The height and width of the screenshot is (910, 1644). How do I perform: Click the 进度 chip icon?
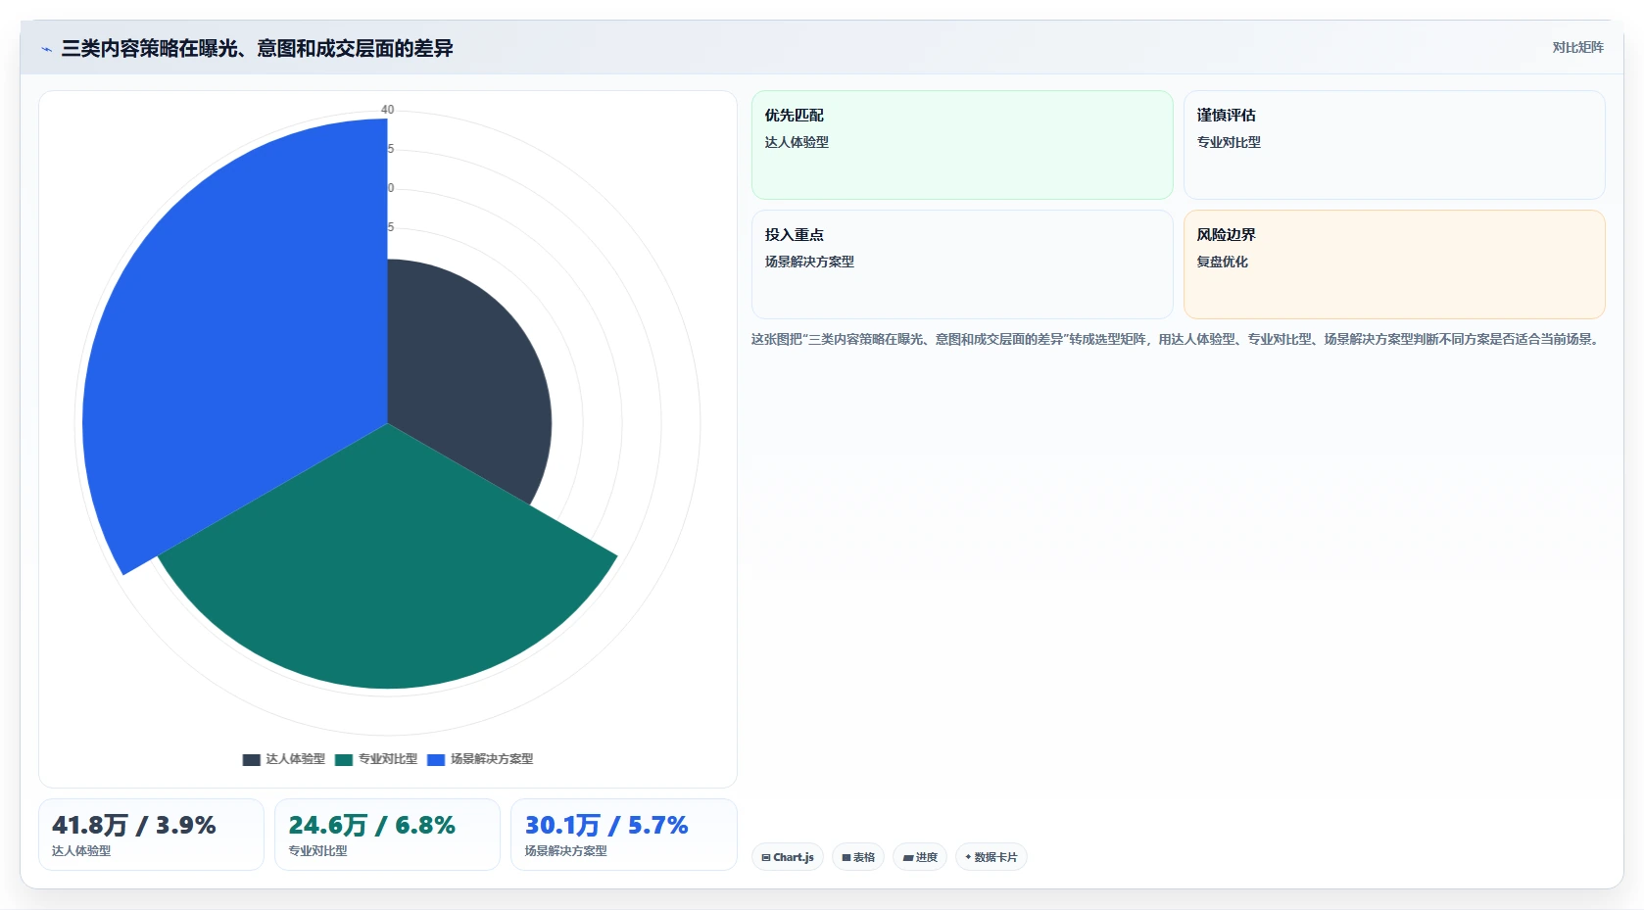click(908, 857)
